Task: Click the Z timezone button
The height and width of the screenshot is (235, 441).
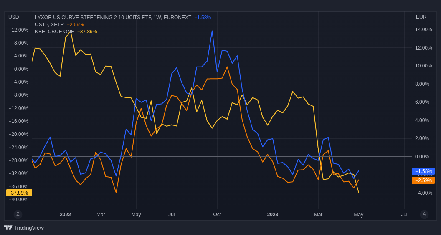Action: coord(18,214)
